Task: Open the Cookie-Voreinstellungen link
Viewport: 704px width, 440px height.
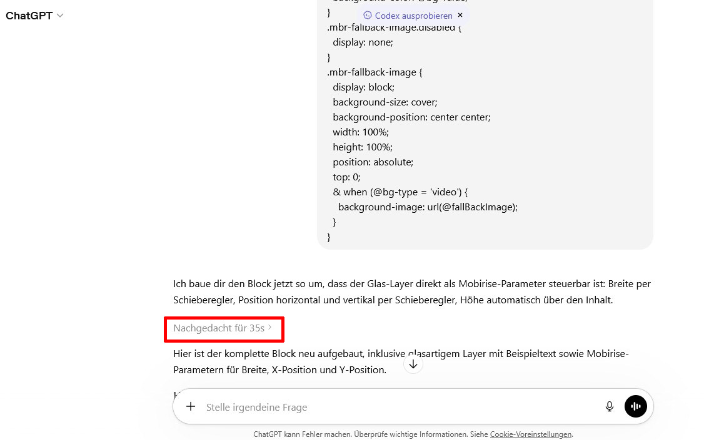Action: 531,434
